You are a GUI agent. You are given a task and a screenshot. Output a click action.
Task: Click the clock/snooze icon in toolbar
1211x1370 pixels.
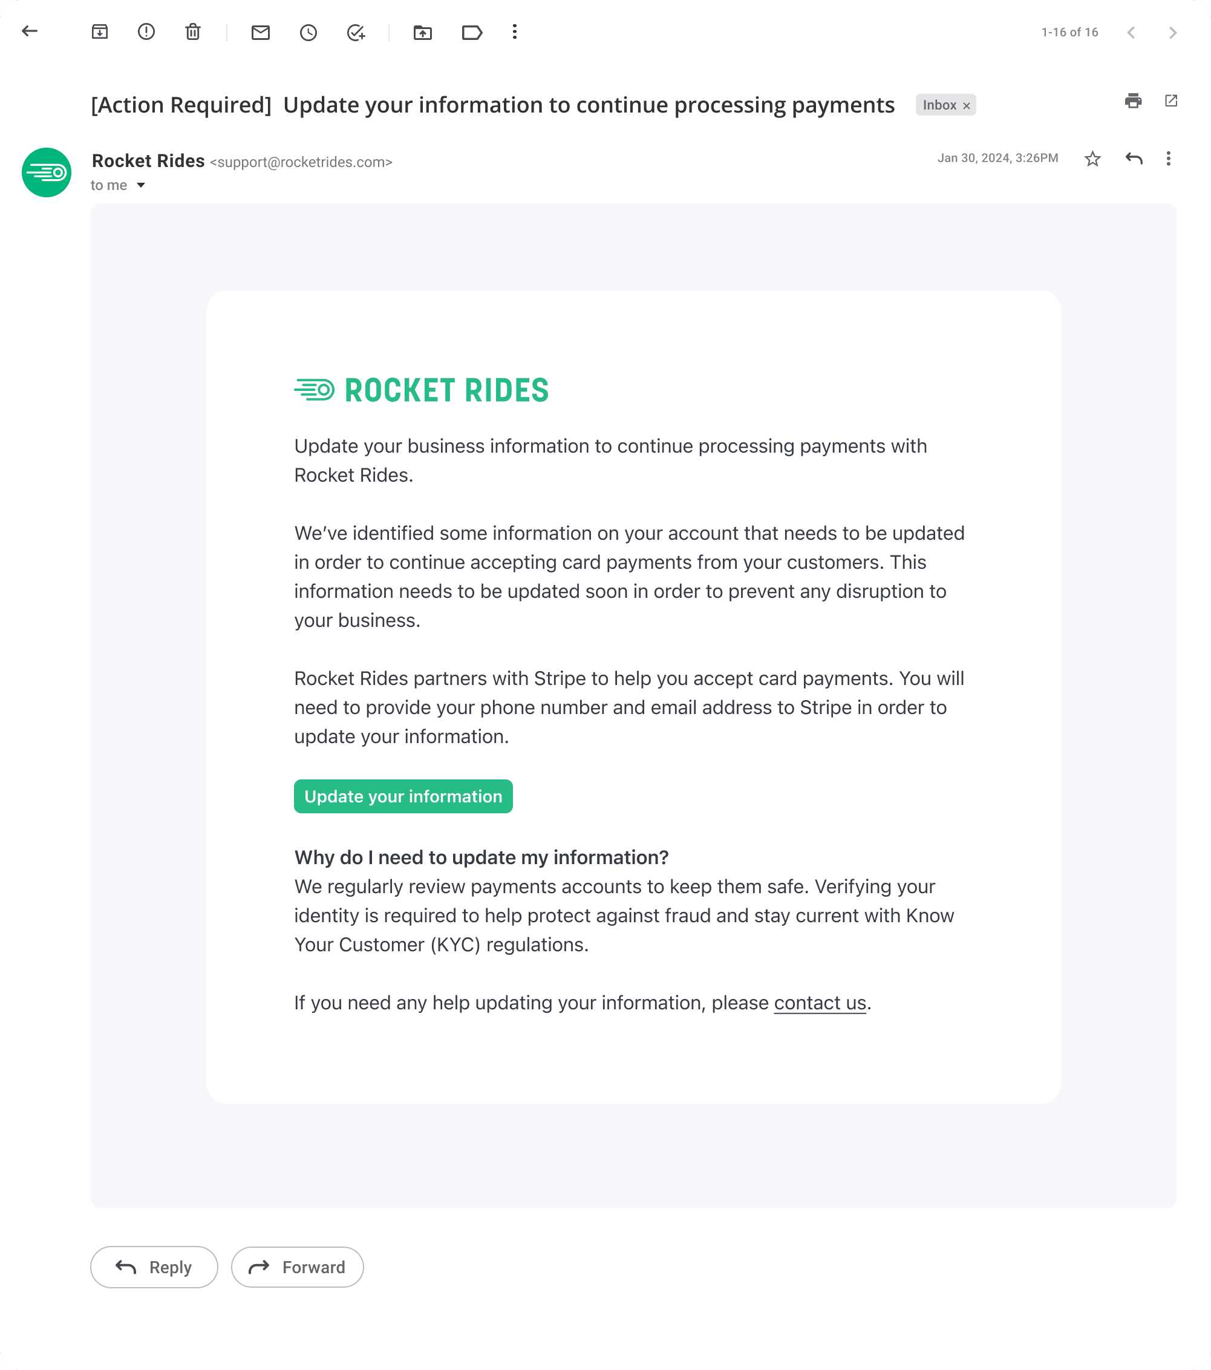click(x=311, y=31)
